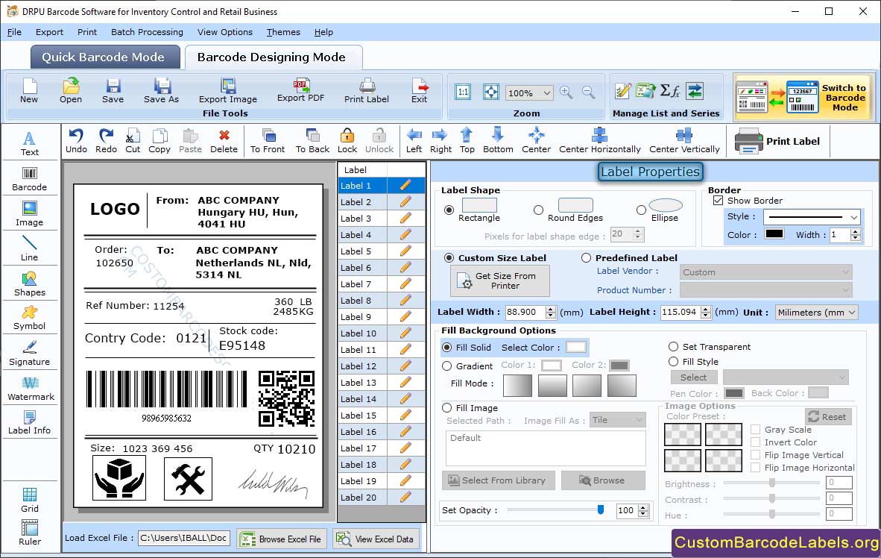This screenshot has height=558, width=881.
Task: Click Browse Excel File button
Action: pos(281,539)
